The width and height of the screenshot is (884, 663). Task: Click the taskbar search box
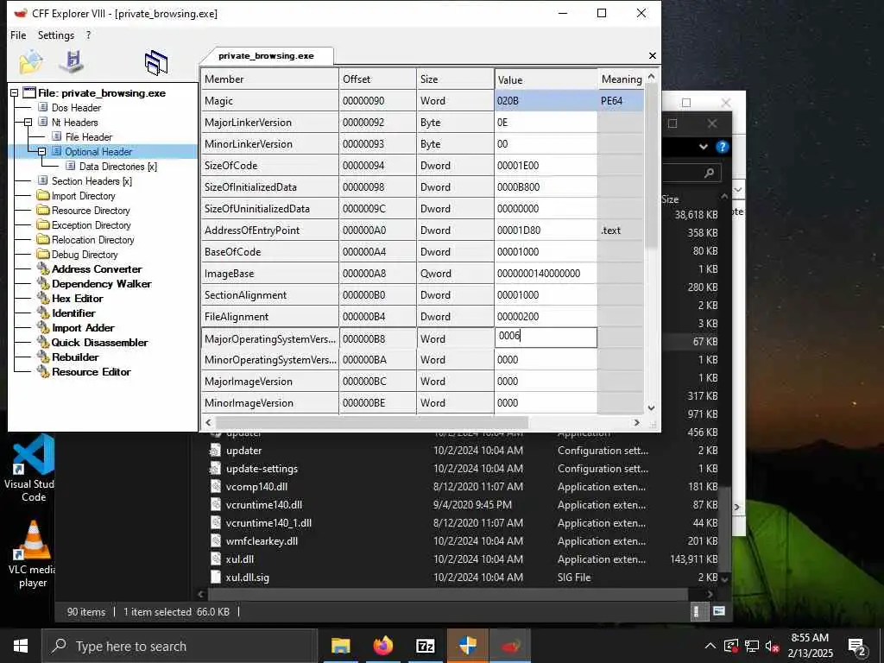pyautogui.click(x=180, y=646)
